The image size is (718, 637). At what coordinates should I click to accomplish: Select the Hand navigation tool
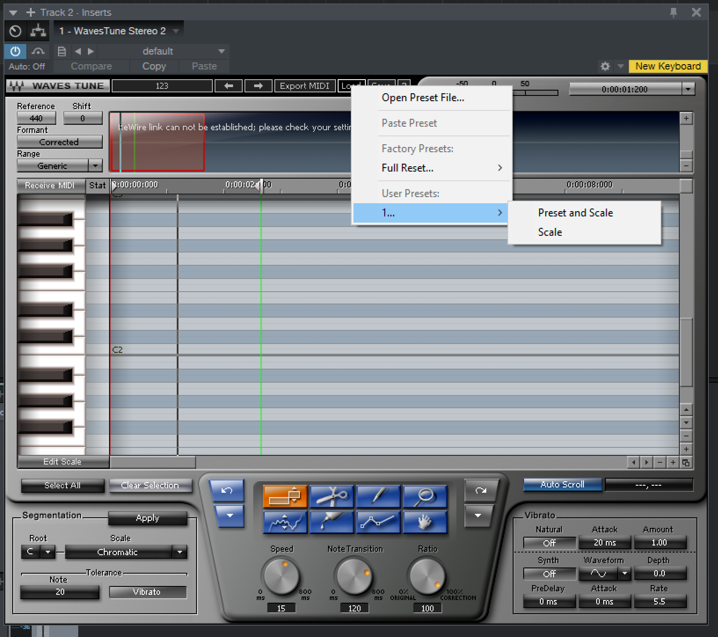click(425, 522)
